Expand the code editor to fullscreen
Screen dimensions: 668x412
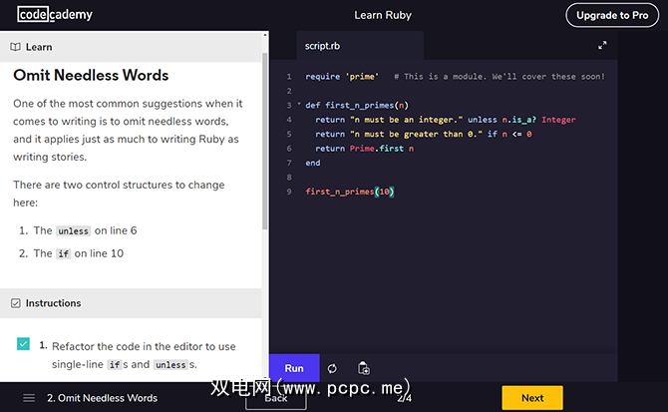click(x=602, y=45)
